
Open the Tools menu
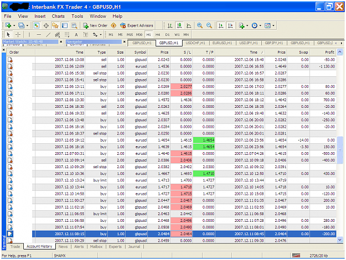click(x=78, y=16)
